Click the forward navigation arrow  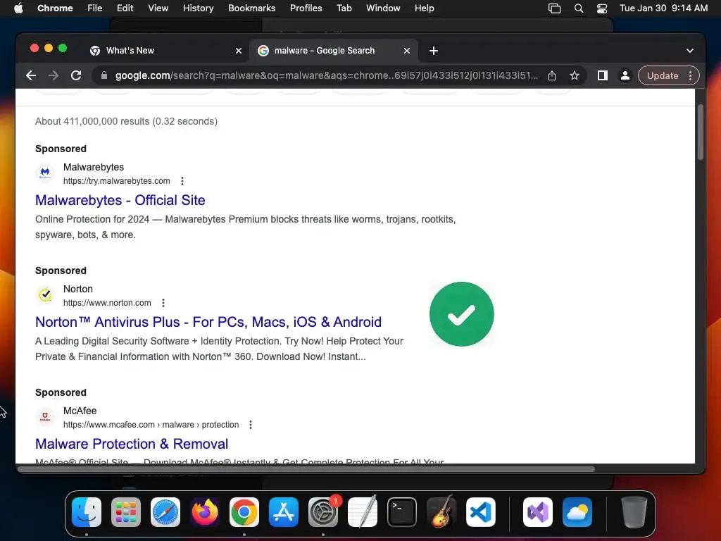[x=54, y=75]
